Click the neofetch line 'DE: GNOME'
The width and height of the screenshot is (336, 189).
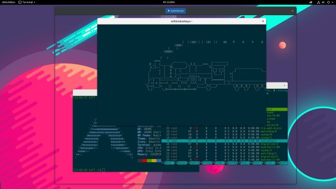pos(145,129)
